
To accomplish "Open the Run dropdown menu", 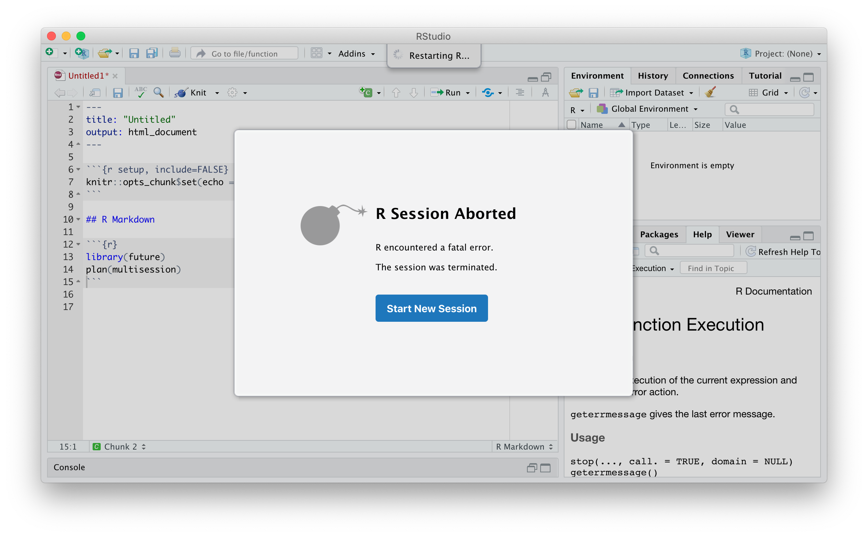I will point(467,93).
